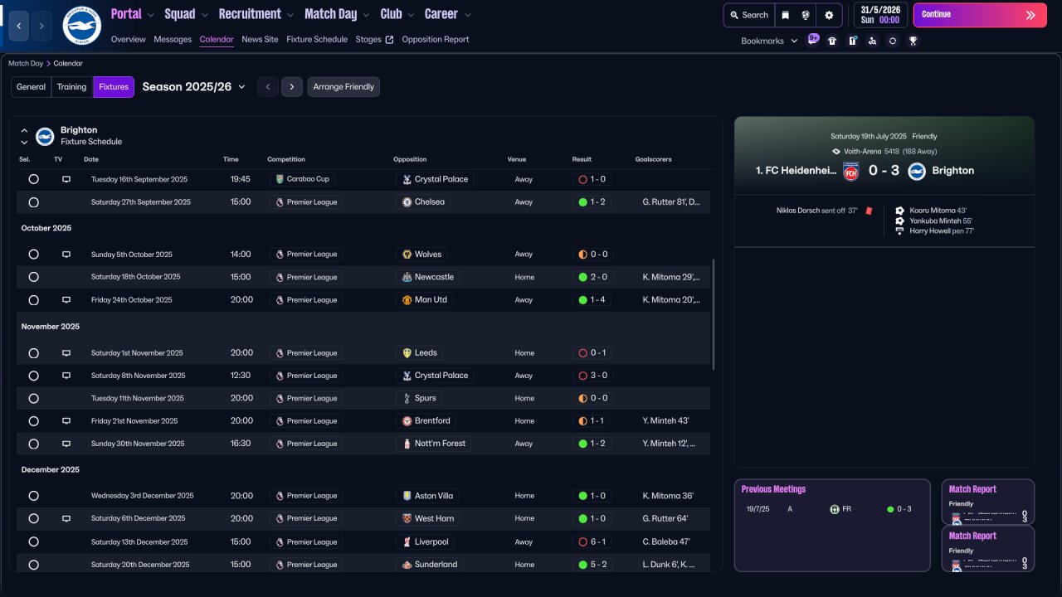Select the radio button for Newcastle fixture
Image resolution: width=1062 pixels, height=597 pixels.
pyautogui.click(x=33, y=277)
